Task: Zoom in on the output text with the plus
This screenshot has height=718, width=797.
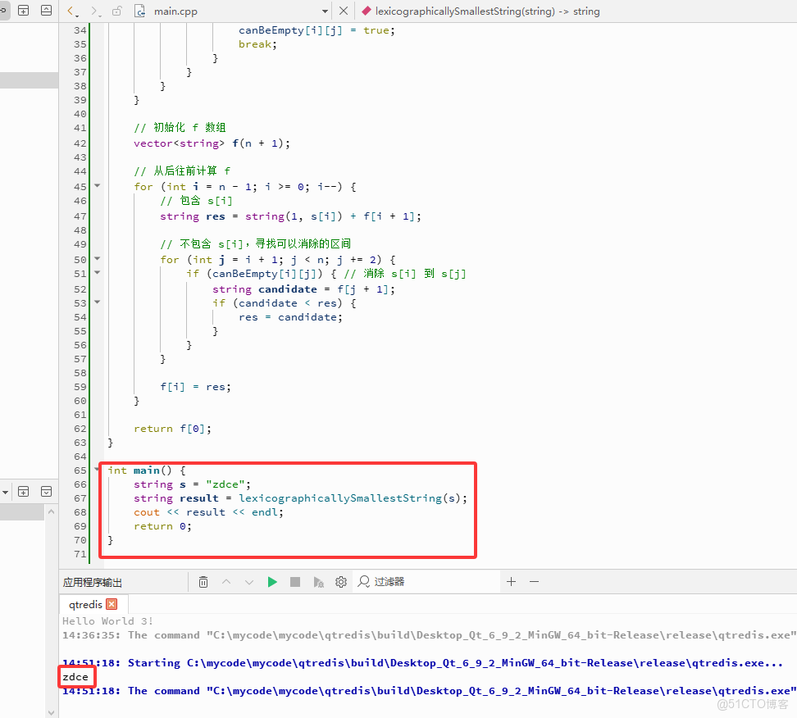Action: click(512, 581)
